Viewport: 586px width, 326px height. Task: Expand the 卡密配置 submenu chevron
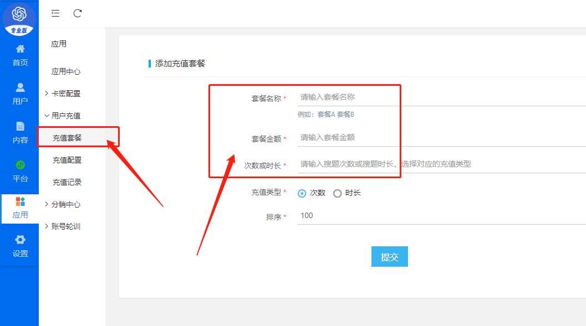47,93
